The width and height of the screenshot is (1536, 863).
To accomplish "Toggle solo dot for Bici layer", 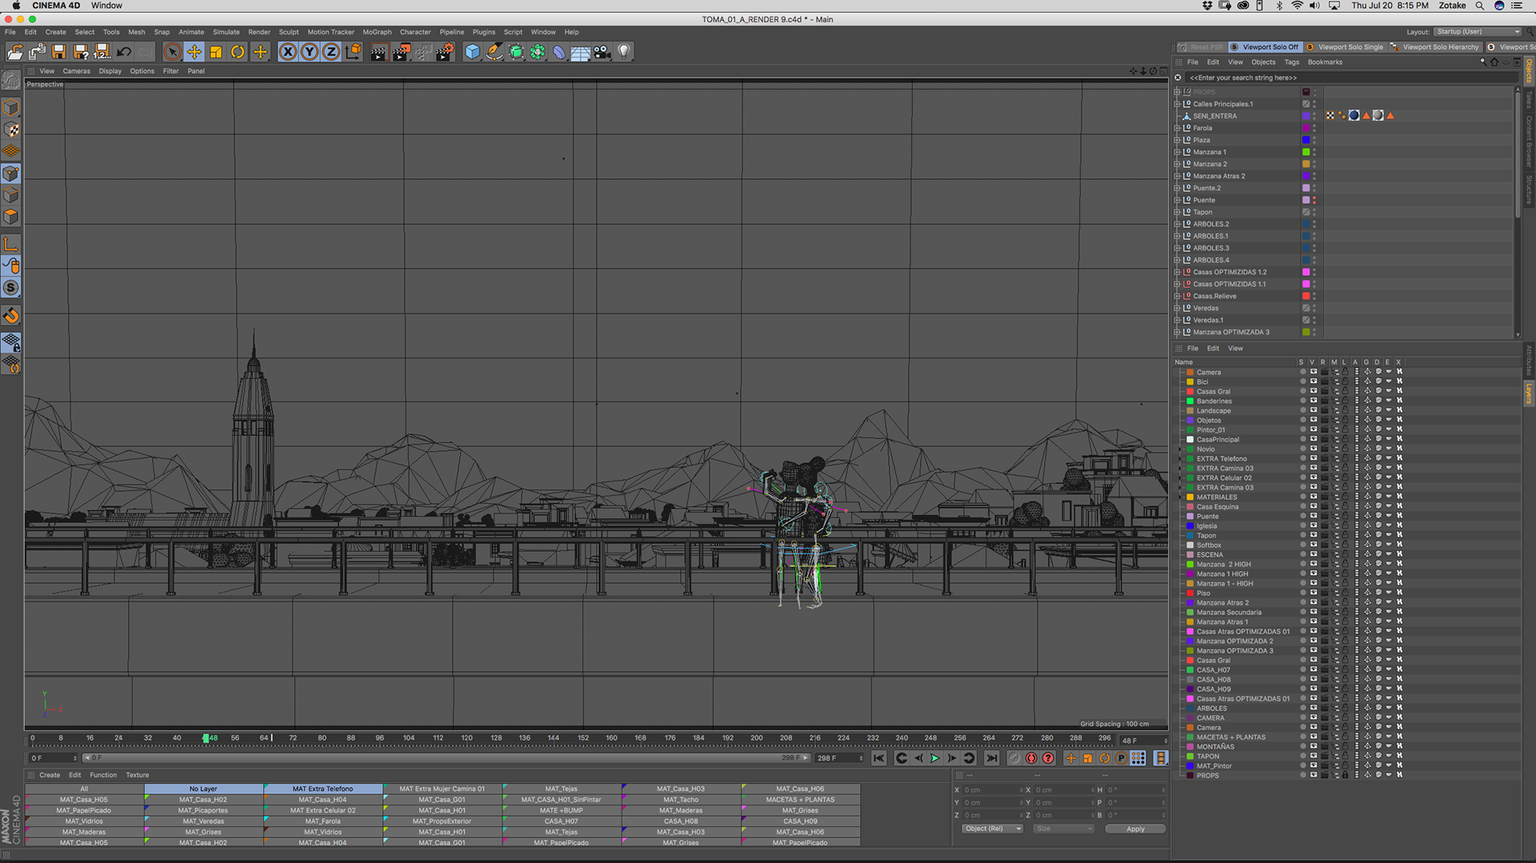I will (1302, 382).
